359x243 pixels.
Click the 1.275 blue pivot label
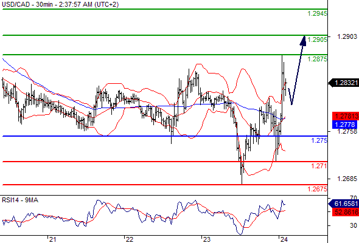pyautogui.click(x=319, y=140)
